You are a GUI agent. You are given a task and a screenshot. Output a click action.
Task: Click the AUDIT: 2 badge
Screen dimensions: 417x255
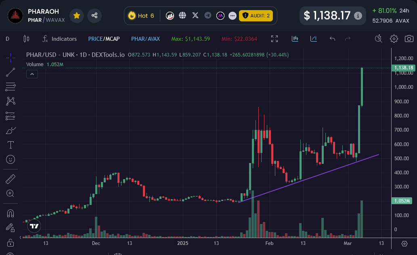tap(256, 16)
